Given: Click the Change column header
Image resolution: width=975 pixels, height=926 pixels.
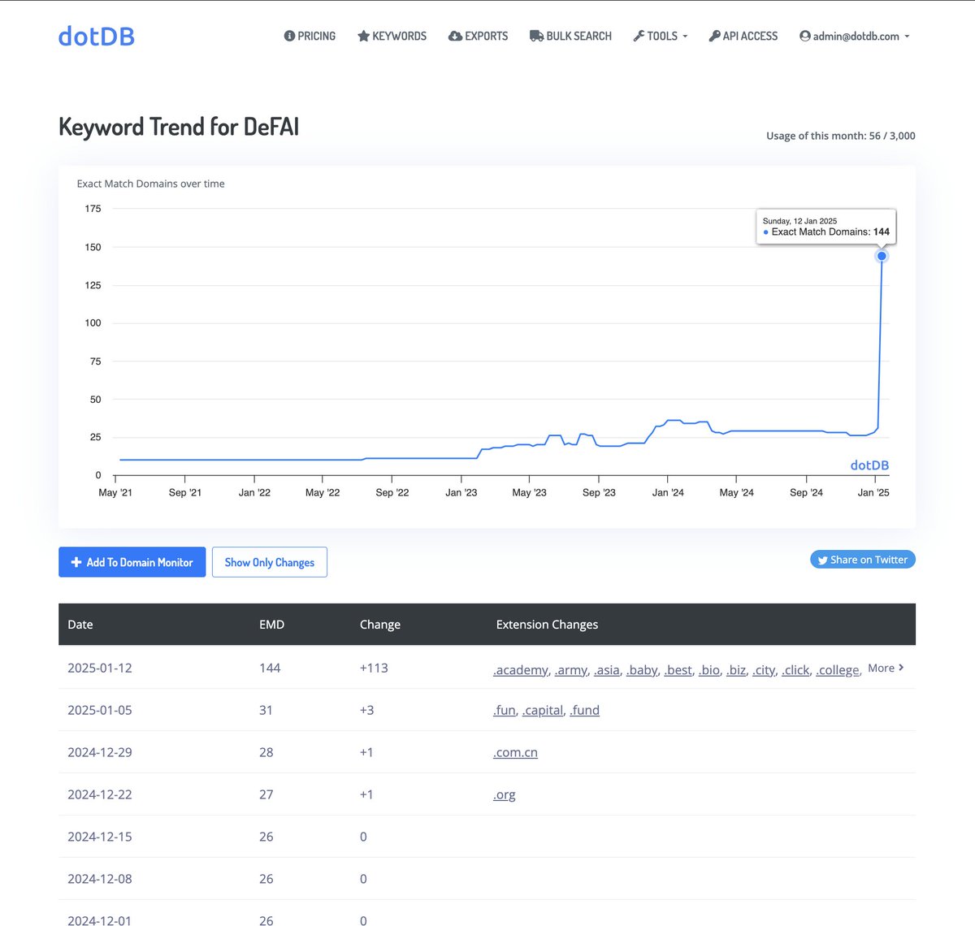Looking at the screenshot, I should click(x=380, y=625).
